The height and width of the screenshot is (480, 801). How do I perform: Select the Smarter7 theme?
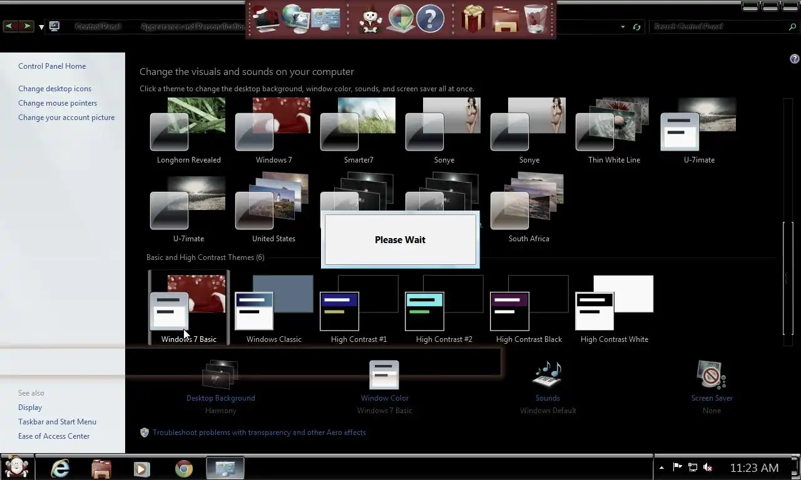click(x=359, y=131)
